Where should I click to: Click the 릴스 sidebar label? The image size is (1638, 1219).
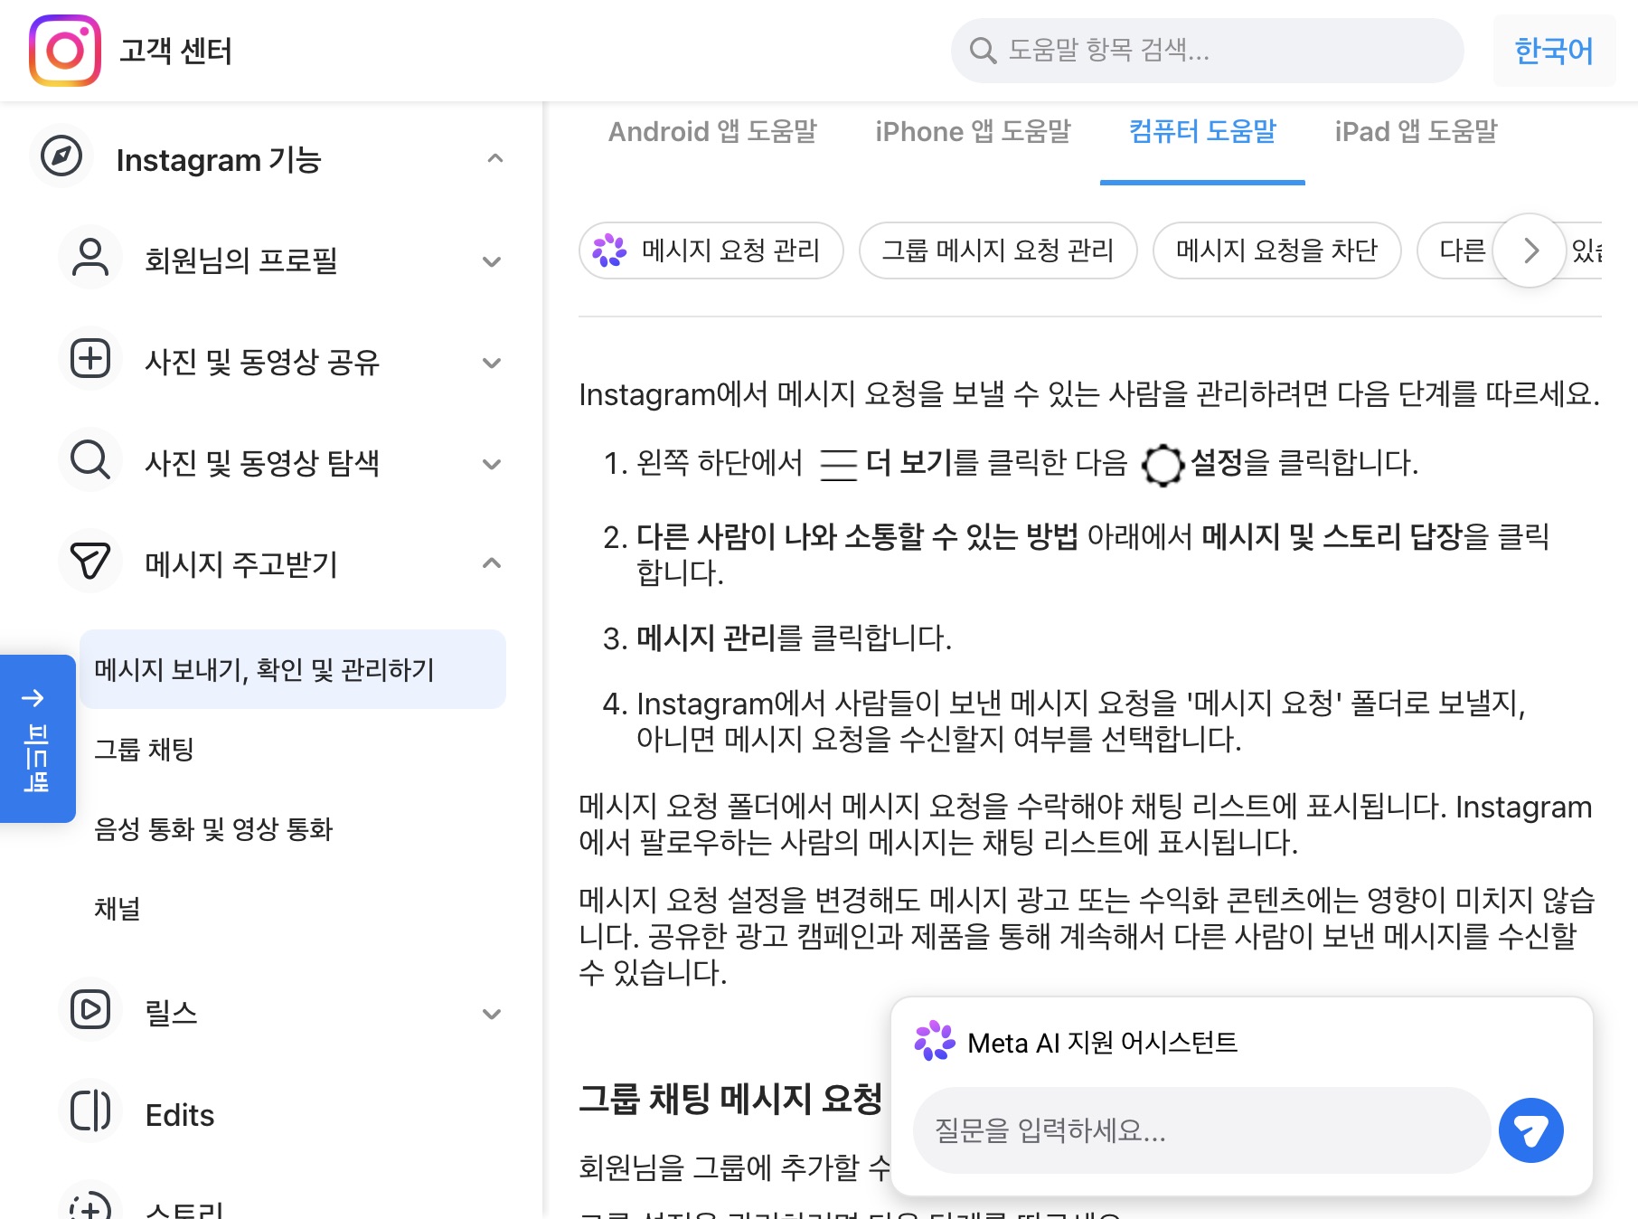click(x=171, y=1013)
